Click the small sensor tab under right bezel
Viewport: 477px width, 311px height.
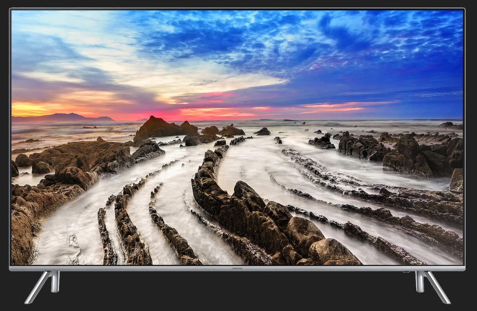(x=405, y=272)
